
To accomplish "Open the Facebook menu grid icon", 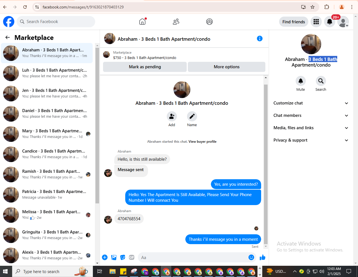I will [x=316, y=22].
